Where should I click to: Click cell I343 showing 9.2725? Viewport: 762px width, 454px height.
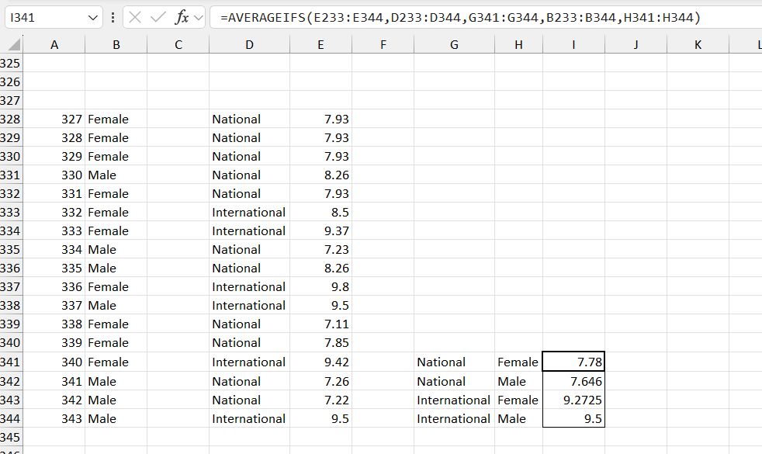574,400
